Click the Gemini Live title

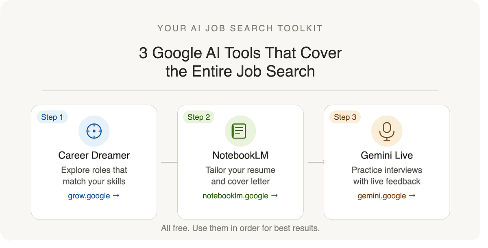pos(387,156)
